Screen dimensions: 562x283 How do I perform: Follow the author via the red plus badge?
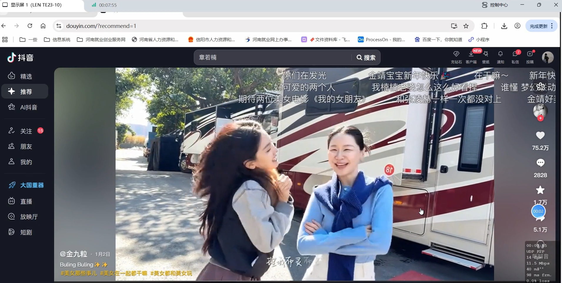[540, 118]
